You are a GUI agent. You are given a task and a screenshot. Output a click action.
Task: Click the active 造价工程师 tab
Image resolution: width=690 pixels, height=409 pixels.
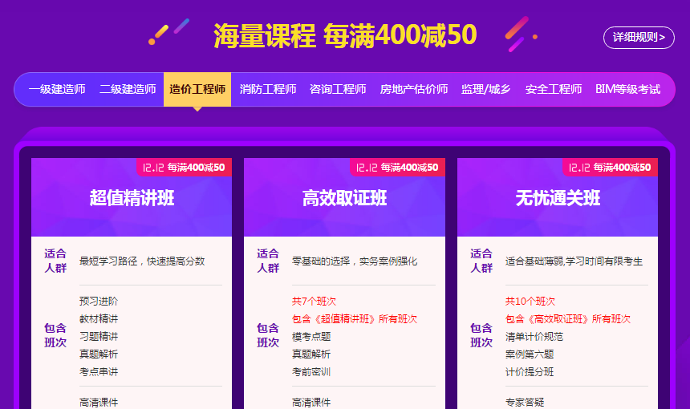pyautogui.click(x=197, y=89)
